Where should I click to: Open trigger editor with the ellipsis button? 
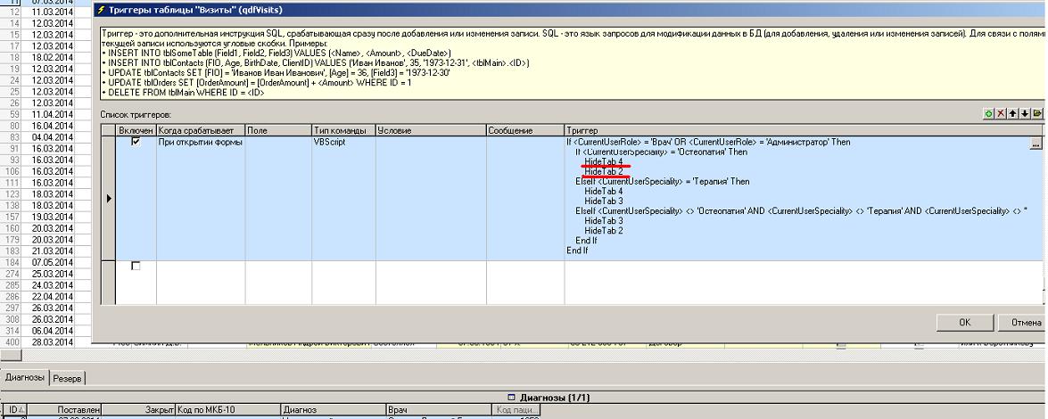point(1035,143)
